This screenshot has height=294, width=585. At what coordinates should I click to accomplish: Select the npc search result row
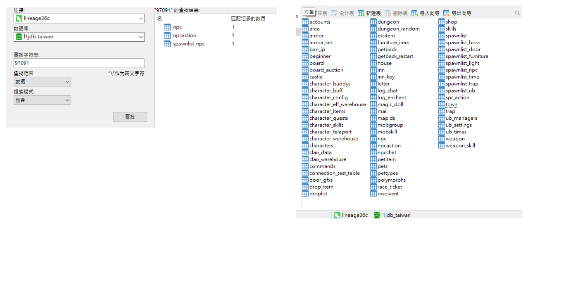tap(215, 27)
